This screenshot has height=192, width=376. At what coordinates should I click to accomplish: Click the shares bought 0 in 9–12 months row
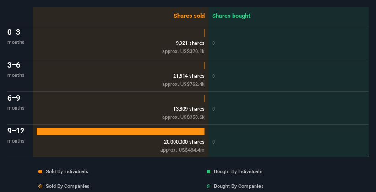[x=213, y=142]
